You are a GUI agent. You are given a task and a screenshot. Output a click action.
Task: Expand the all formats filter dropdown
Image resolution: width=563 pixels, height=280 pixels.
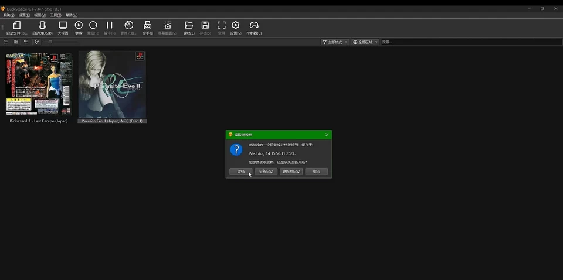(x=335, y=42)
